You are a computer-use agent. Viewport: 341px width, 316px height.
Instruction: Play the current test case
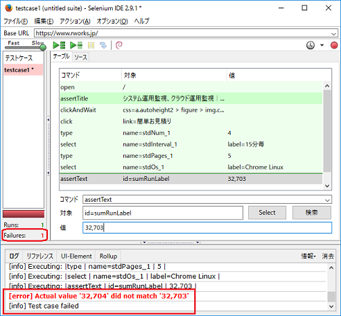click(x=76, y=45)
